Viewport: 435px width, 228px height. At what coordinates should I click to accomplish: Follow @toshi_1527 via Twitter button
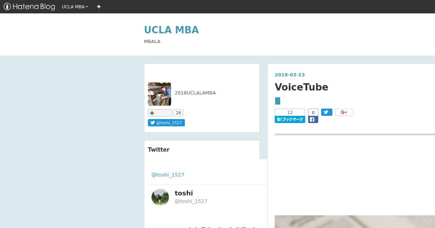point(166,123)
